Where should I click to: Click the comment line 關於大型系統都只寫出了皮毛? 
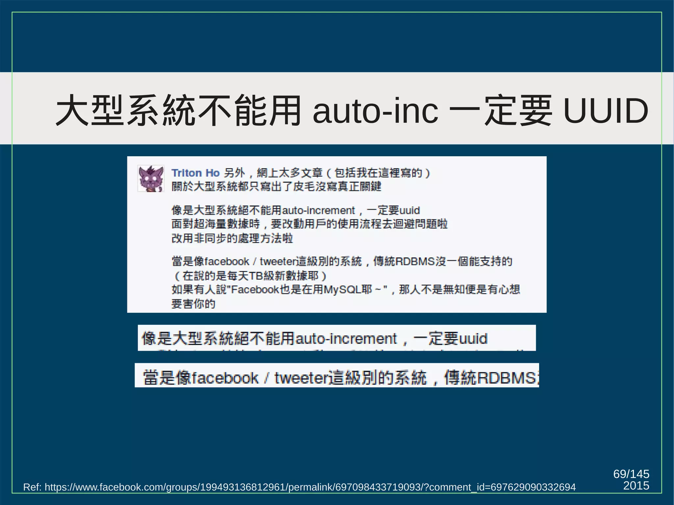coord(276,187)
